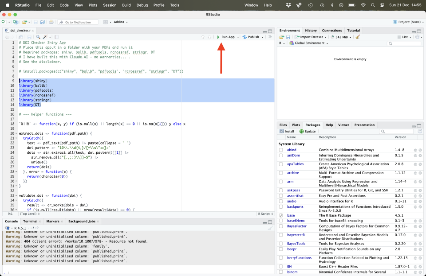Viewport: 426px width, 276px height.
Task: Clear environment objects with the broom icon
Action: click(358, 37)
